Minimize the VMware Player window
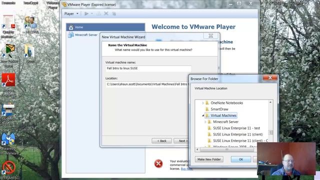Screen dimensions: 320x180 point(230,3)
